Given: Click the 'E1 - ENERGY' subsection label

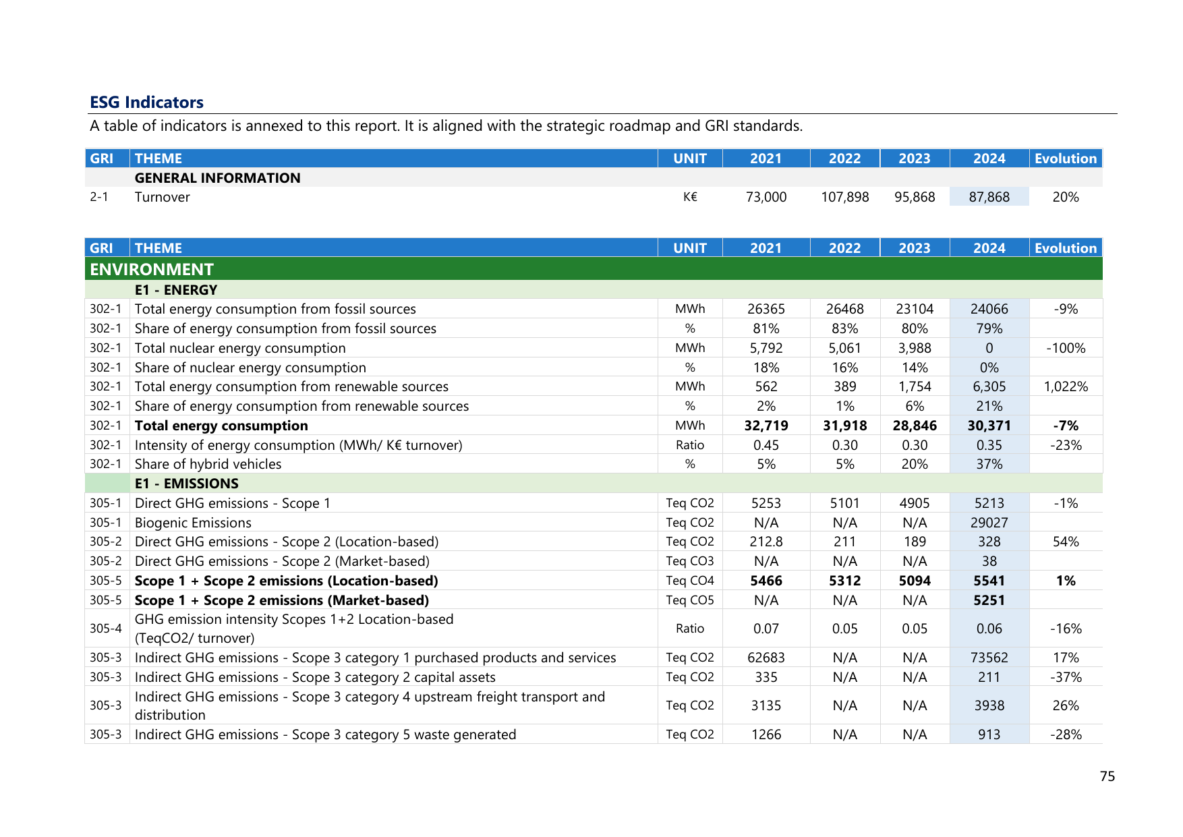Looking at the screenshot, I should (176, 290).
